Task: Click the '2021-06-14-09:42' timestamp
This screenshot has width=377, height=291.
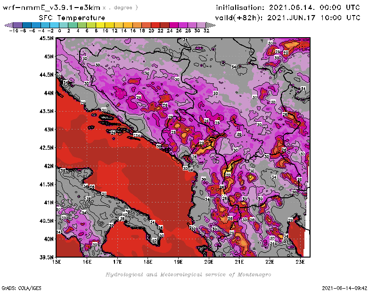Action: [344, 288]
